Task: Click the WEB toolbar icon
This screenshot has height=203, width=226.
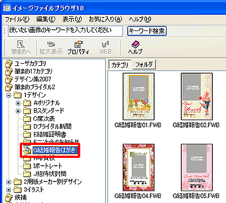Action: (105, 45)
